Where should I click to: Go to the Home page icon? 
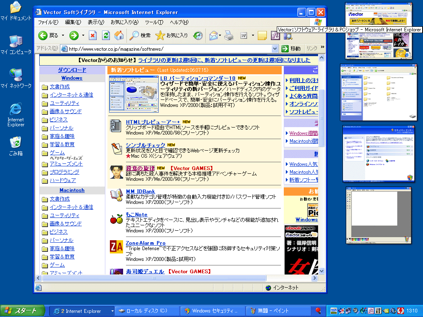(x=119, y=35)
